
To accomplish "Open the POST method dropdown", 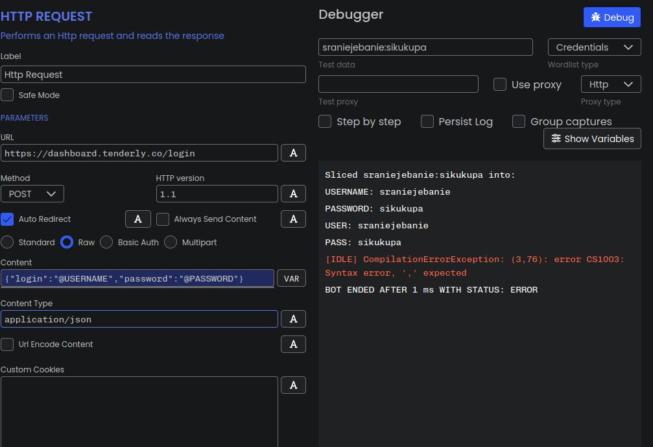I will pos(32,194).
